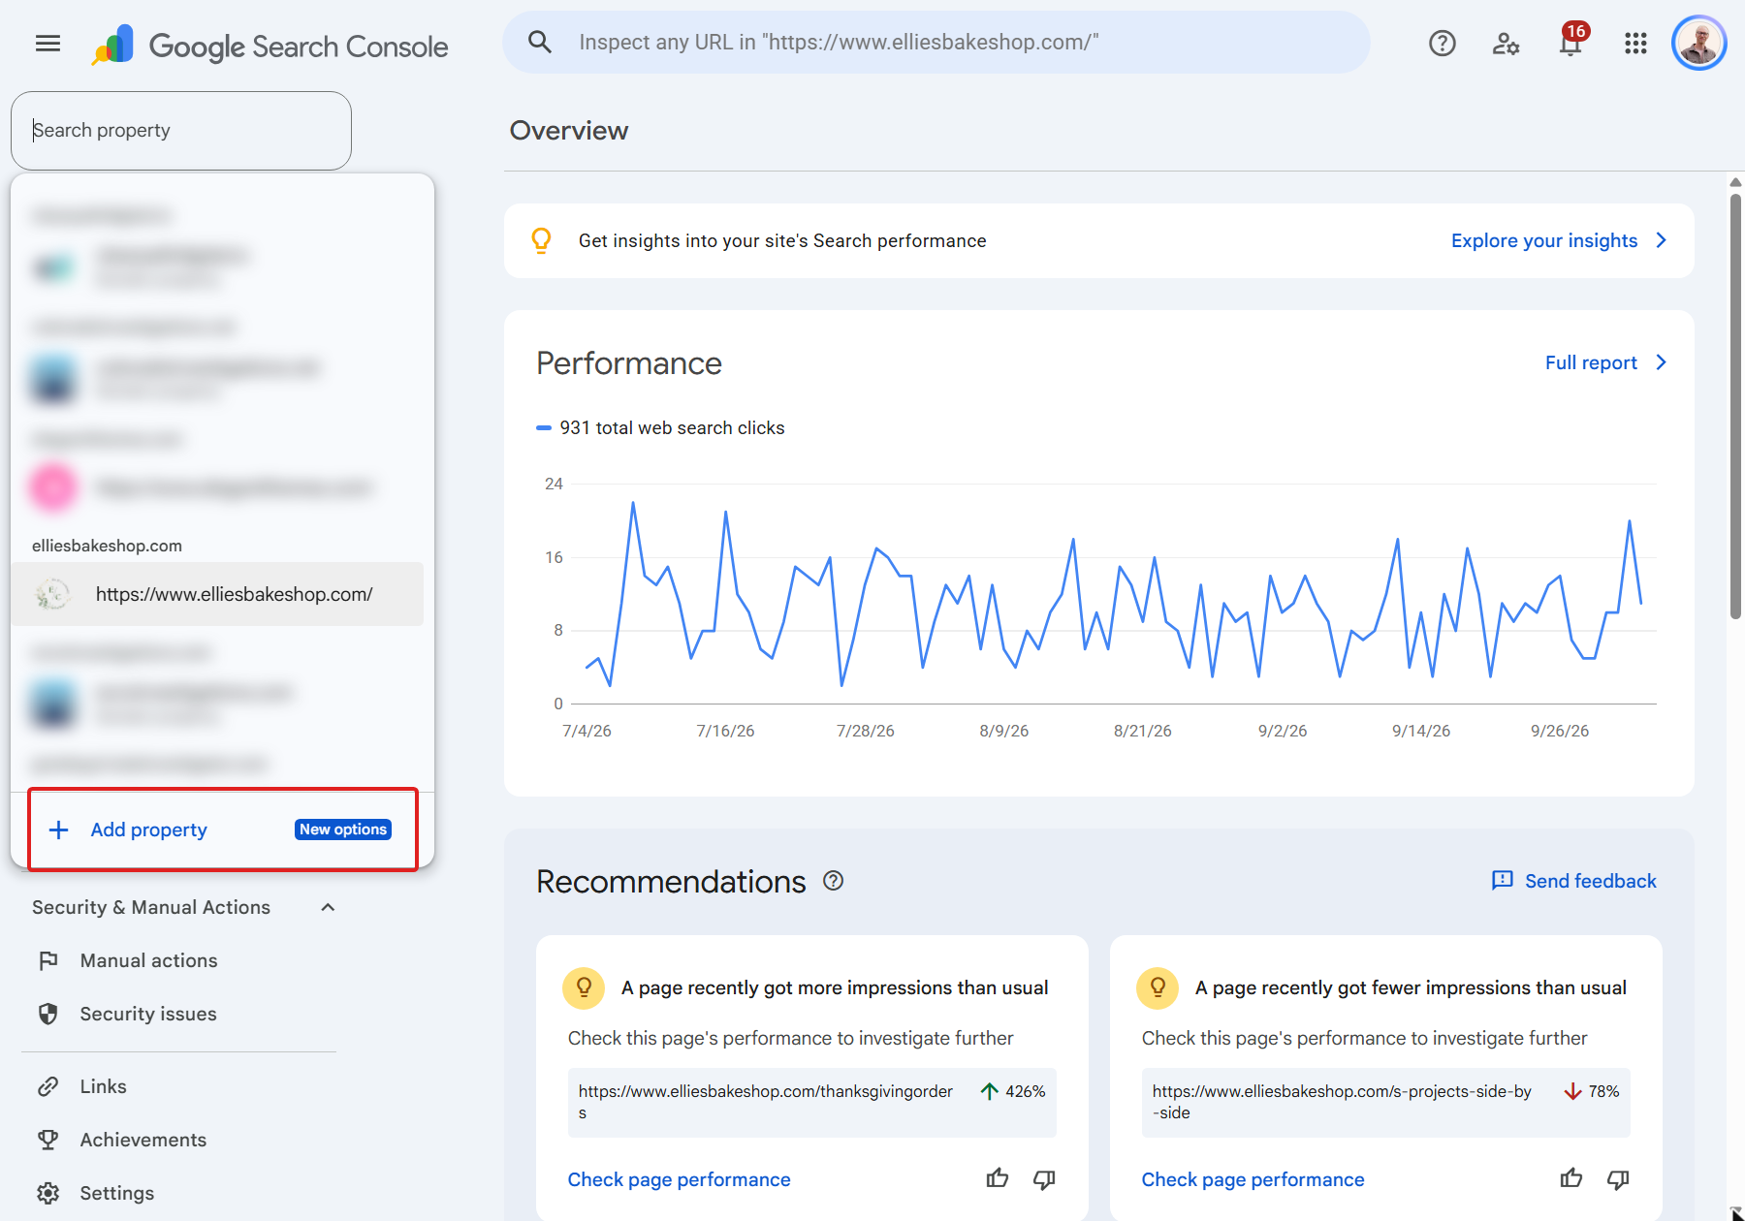Click the lightbulb insights icon
This screenshot has height=1221, width=1745.
pyautogui.click(x=542, y=240)
